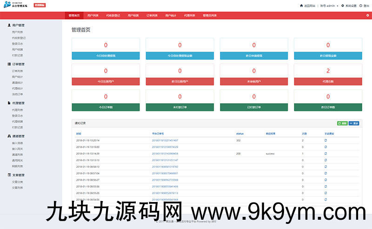Click the 系统设置 settings icon in header
372x229 pixels.
343,6
